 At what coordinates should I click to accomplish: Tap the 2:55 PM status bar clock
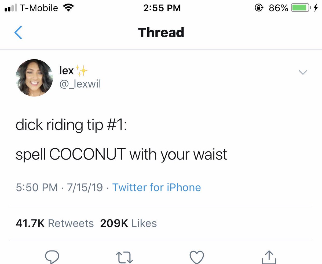162,8
